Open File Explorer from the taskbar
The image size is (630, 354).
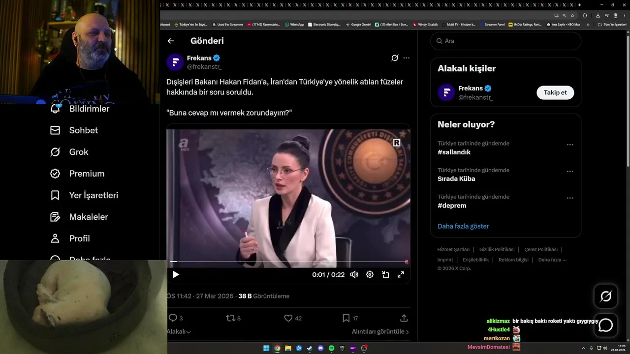point(288,348)
